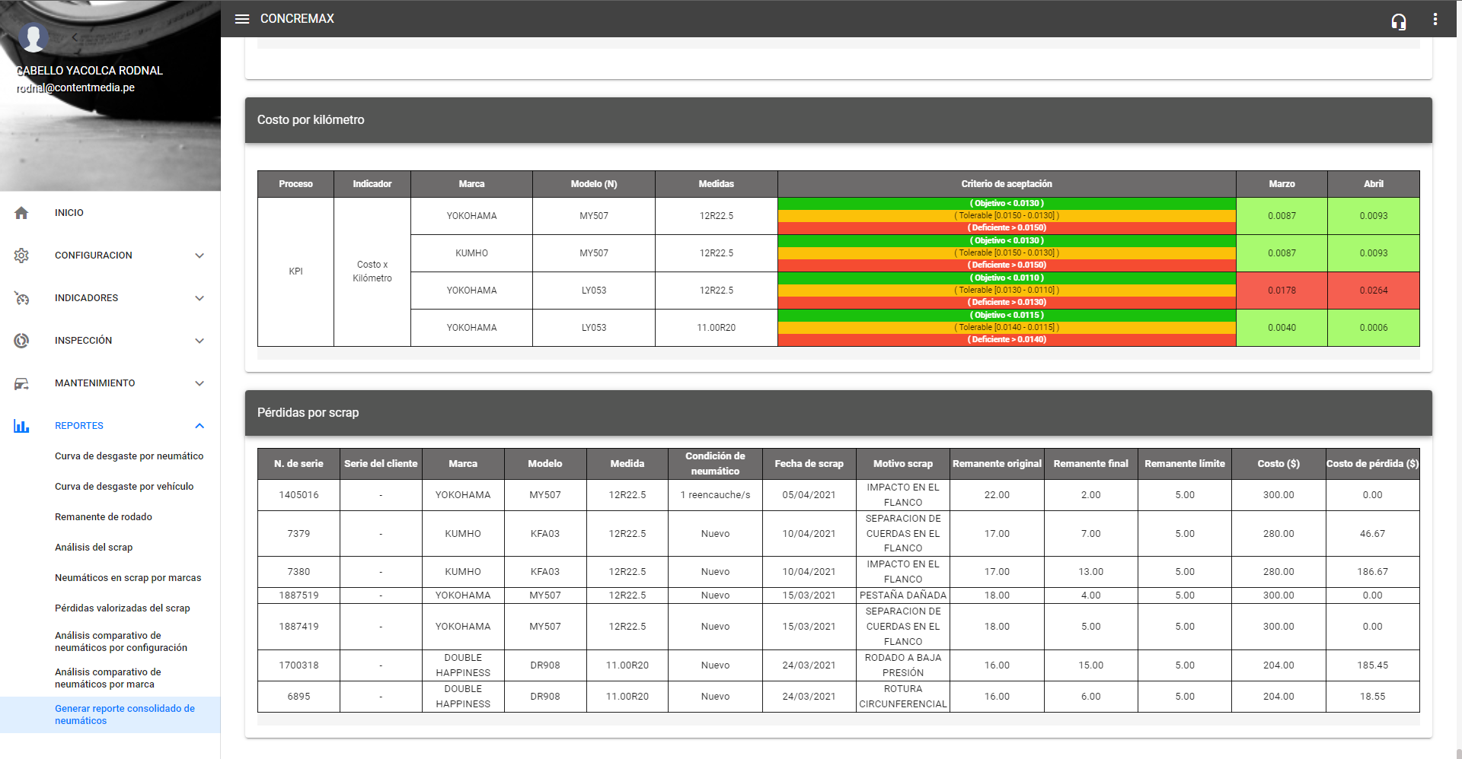Expand the CONFIGURACION chevron
1462x759 pixels.
200,256
